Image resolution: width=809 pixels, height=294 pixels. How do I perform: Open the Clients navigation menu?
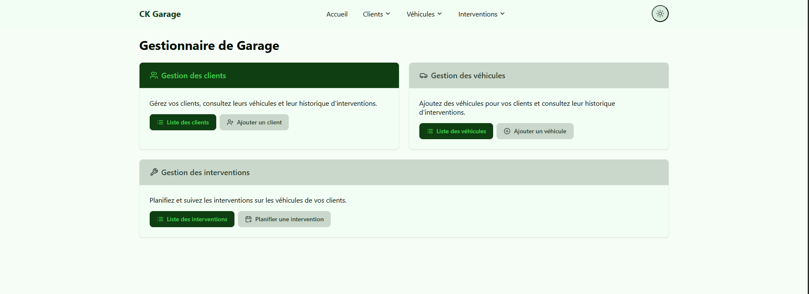click(373, 14)
